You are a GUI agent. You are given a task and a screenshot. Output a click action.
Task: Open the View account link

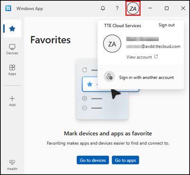[139, 57]
